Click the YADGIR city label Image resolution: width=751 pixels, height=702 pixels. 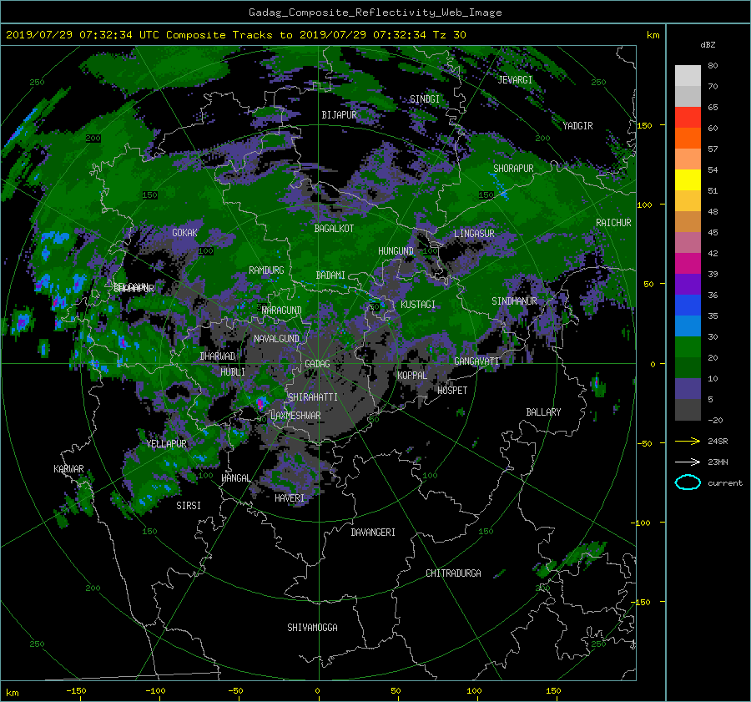[577, 126]
